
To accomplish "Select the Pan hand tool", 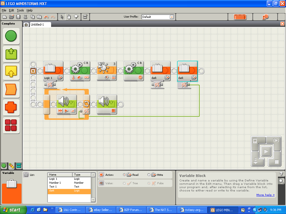I will pos(69,17).
